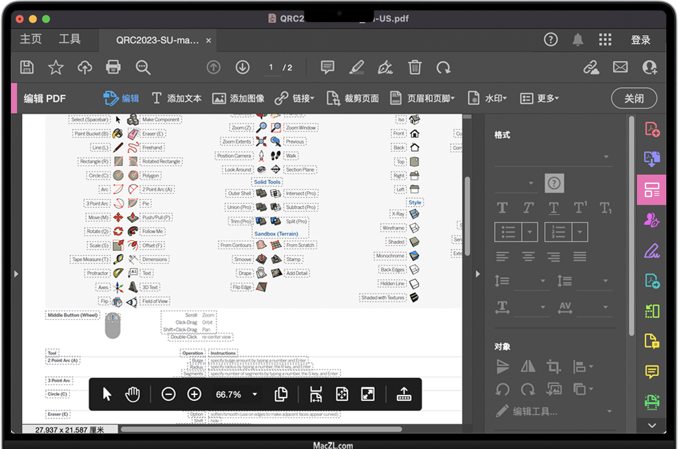Click the 登录 sign-in button
The width and height of the screenshot is (678, 449).
click(640, 40)
